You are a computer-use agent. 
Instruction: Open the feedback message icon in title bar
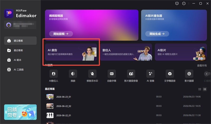click(x=177, y=3)
